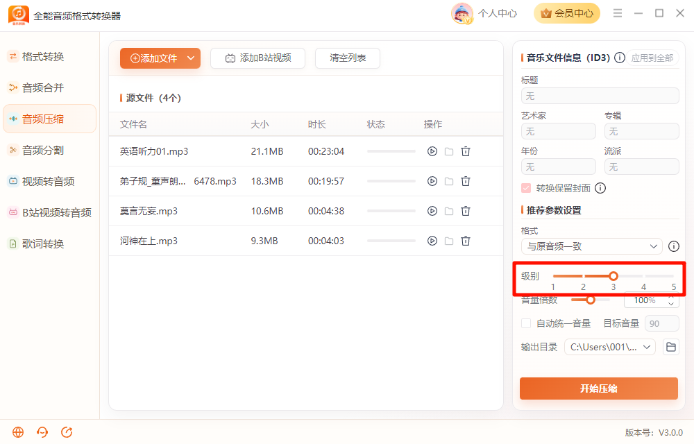Image resolution: width=694 pixels, height=444 pixels.
Task: Play the 英语听力01.mp3 file
Action: pyautogui.click(x=432, y=151)
